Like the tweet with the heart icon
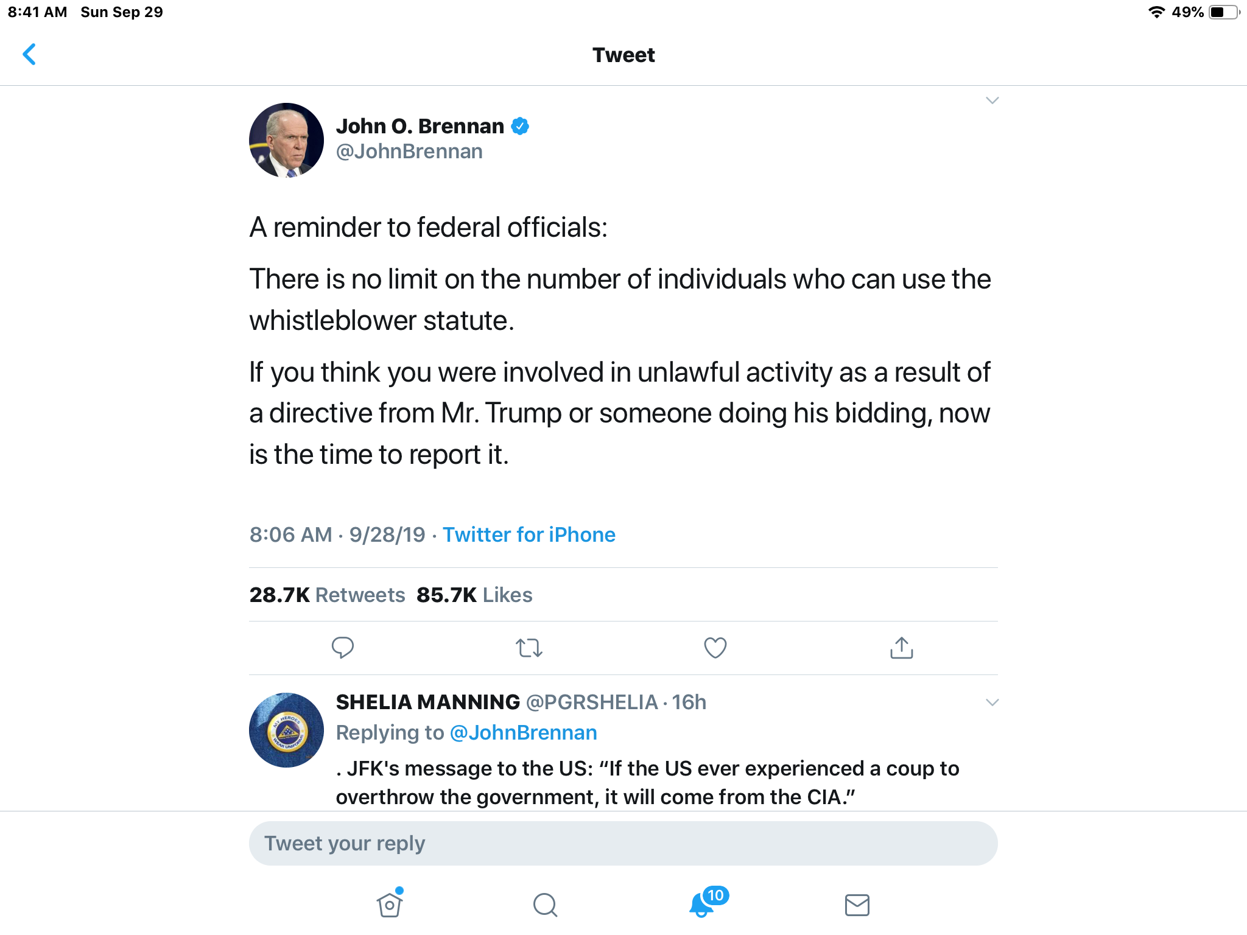The width and height of the screenshot is (1247, 935). click(x=715, y=648)
